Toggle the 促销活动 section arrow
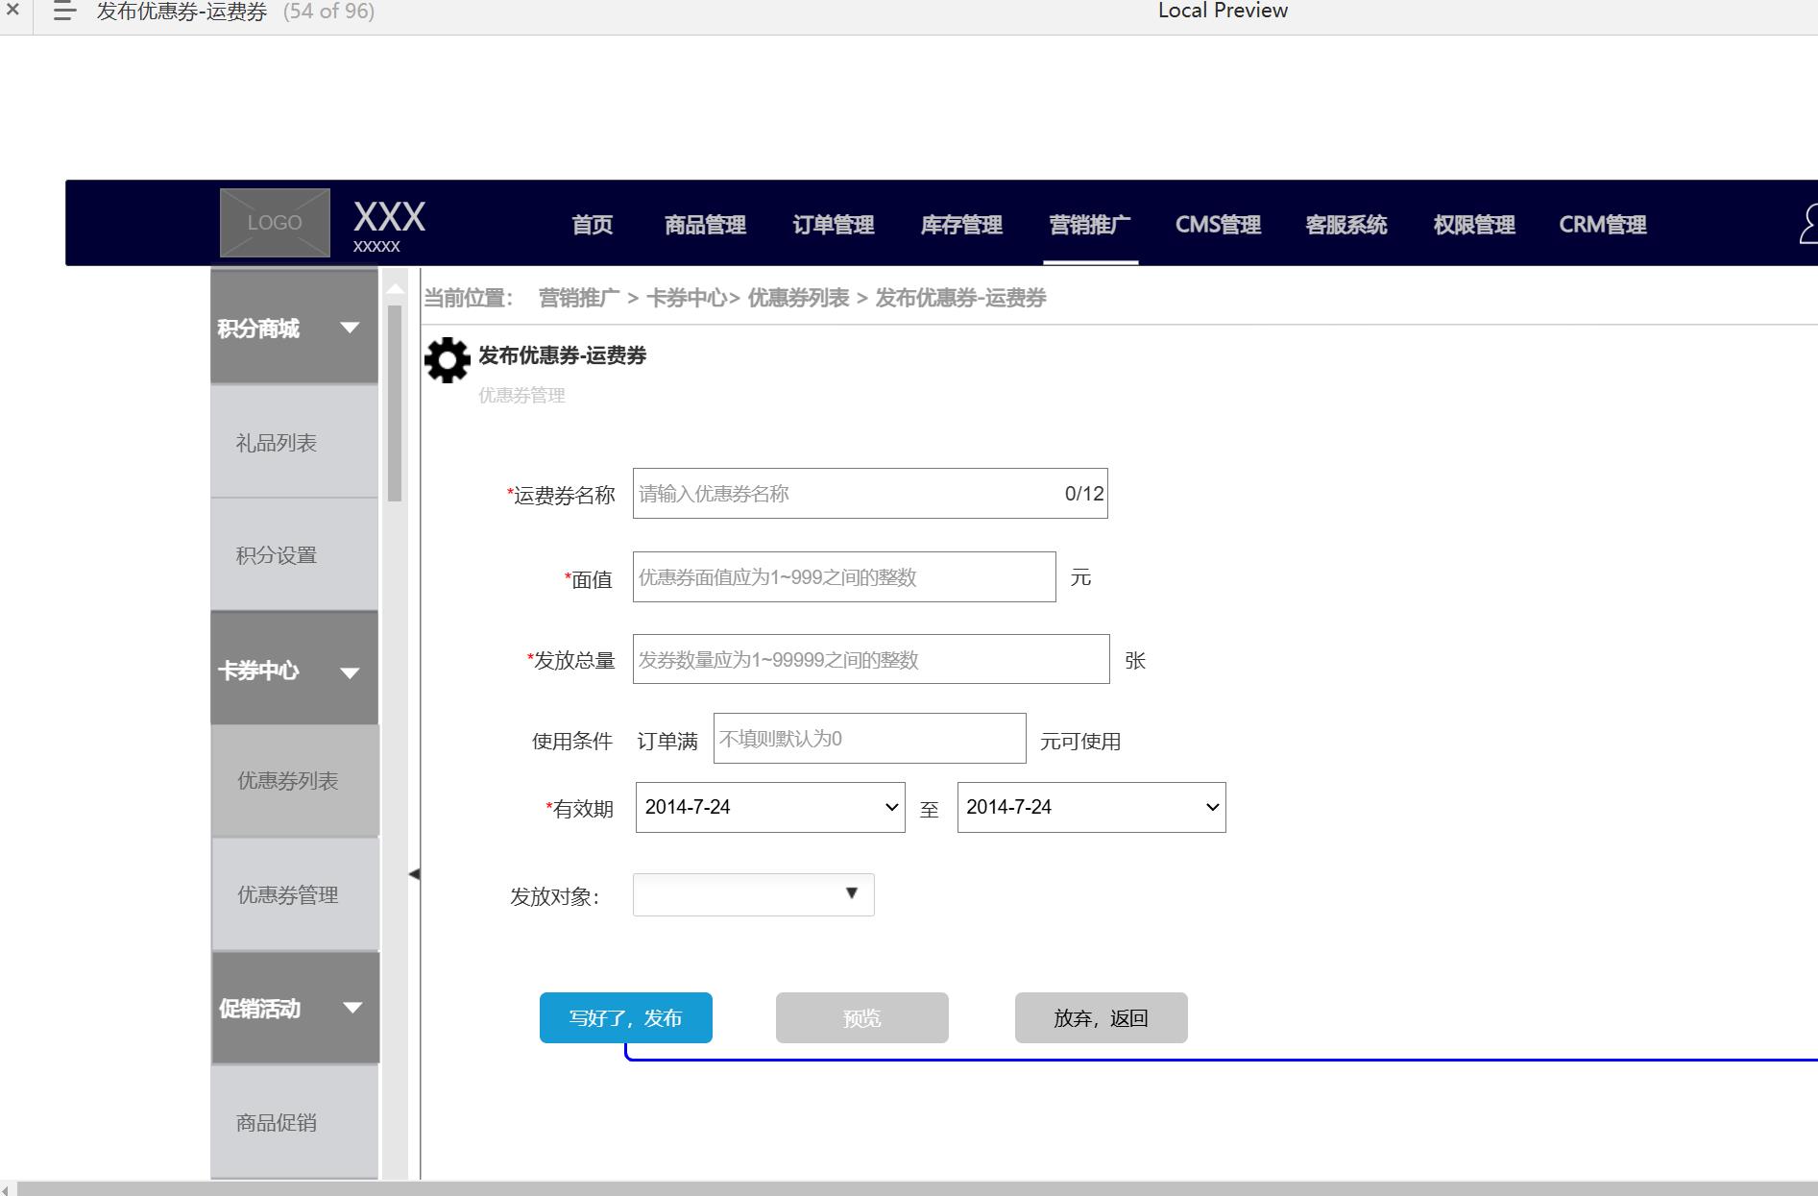 click(352, 1008)
